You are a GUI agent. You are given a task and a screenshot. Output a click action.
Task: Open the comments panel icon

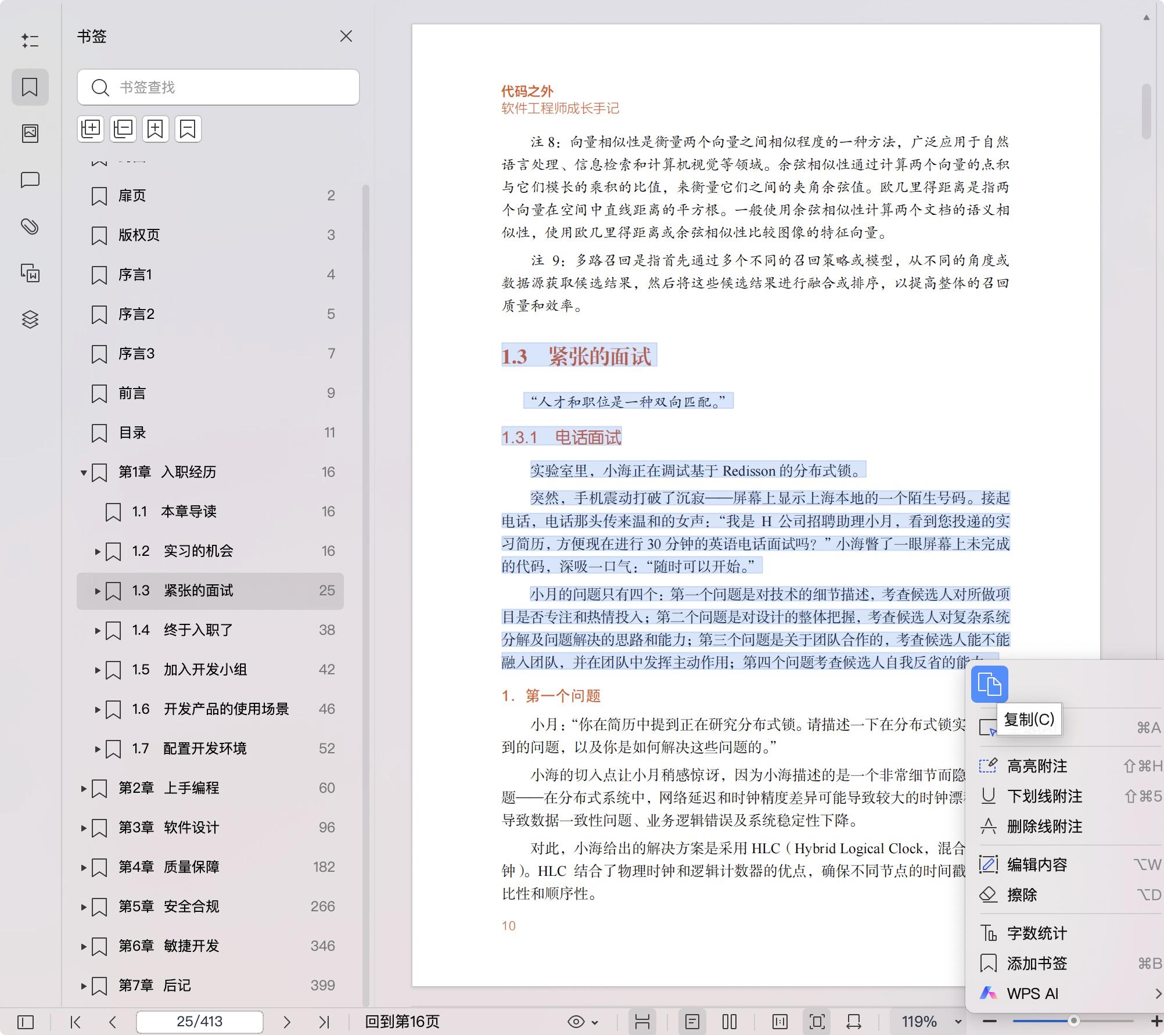click(x=30, y=180)
